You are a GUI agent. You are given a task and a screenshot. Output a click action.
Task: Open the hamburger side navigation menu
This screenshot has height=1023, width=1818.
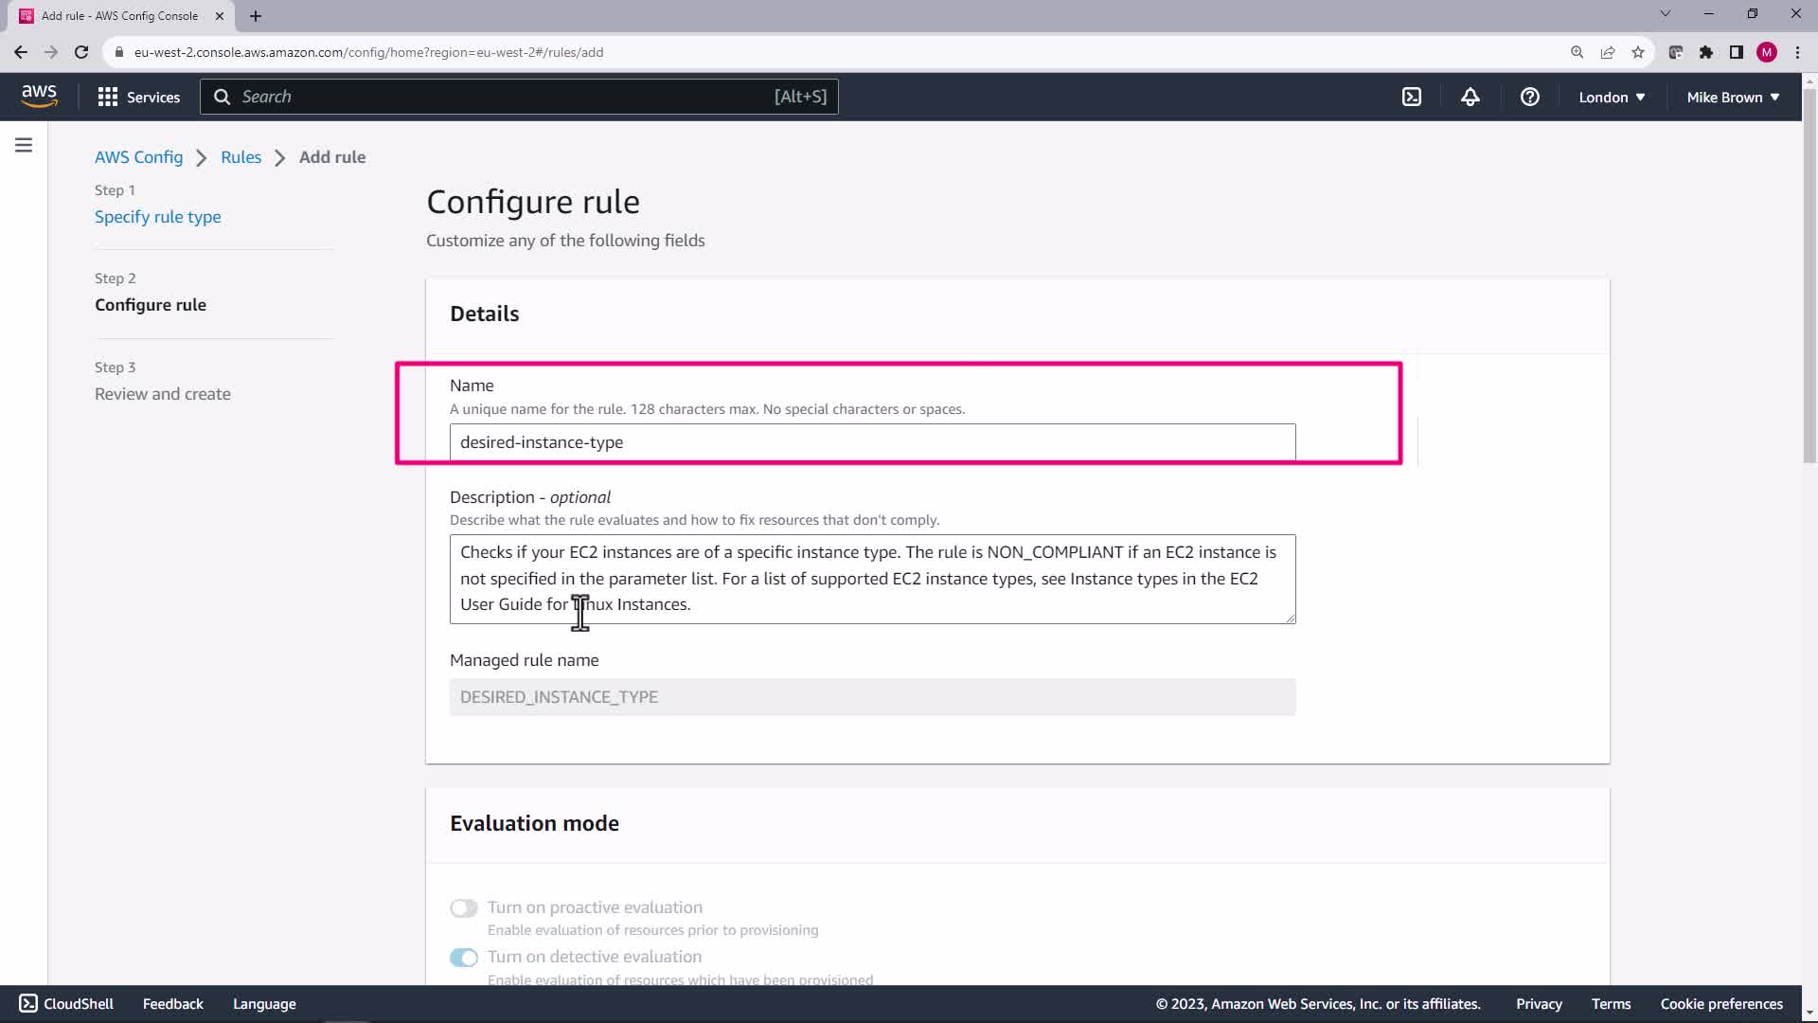coord(24,145)
